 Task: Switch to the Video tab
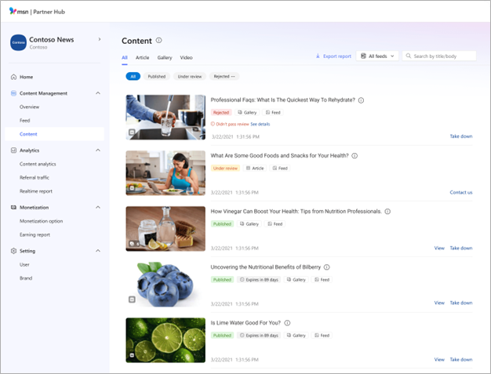pos(186,57)
